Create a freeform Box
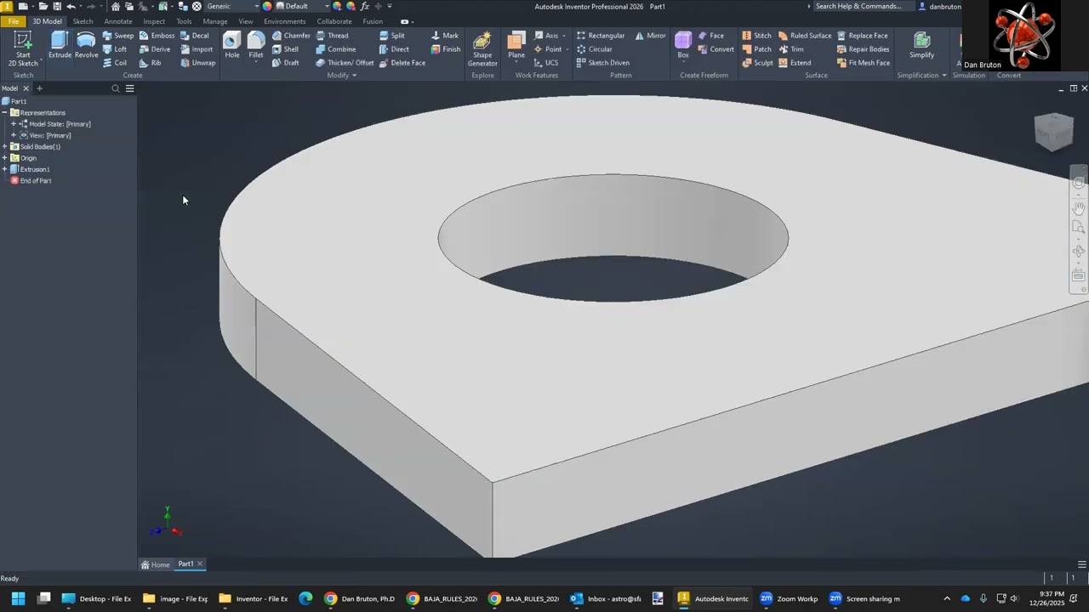 point(683,46)
